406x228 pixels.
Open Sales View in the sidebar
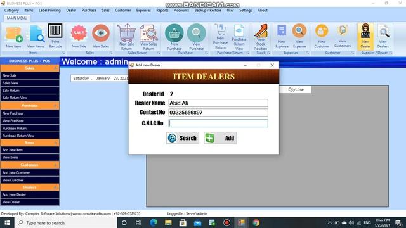coord(30,83)
